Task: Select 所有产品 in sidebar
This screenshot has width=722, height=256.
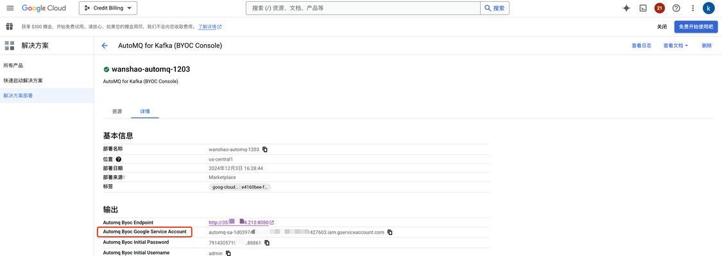Action: coord(13,66)
